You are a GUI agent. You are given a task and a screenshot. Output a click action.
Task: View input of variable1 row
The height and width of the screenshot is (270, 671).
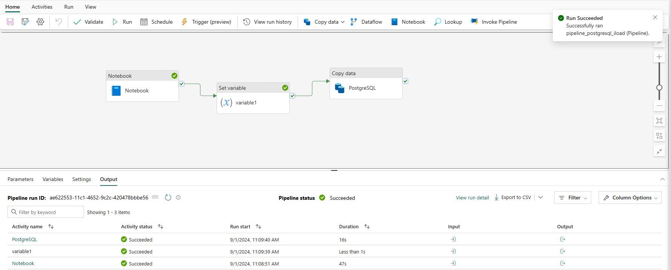tap(453, 251)
